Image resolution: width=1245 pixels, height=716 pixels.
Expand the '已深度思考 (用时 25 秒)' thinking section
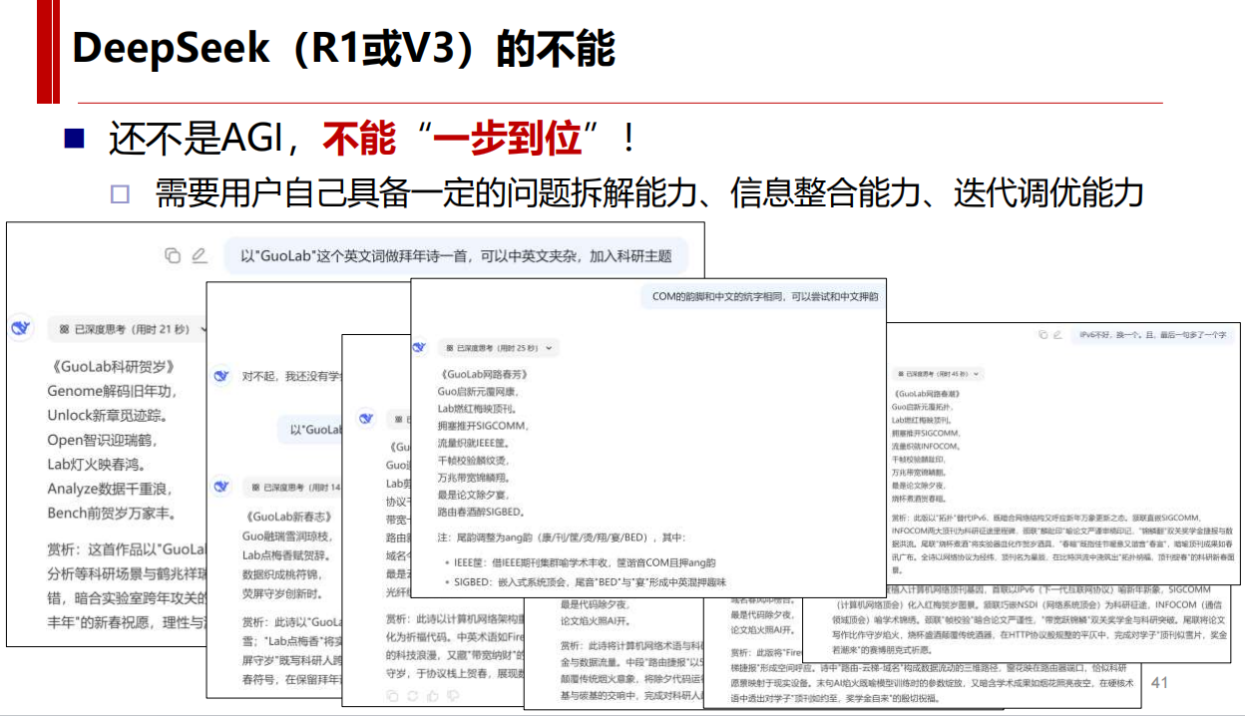pyautogui.click(x=499, y=348)
